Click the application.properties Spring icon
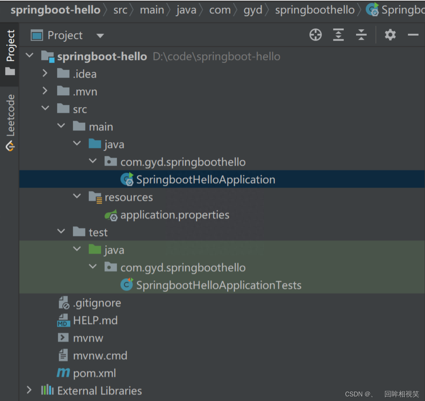The image size is (425, 401). [111, 215]
